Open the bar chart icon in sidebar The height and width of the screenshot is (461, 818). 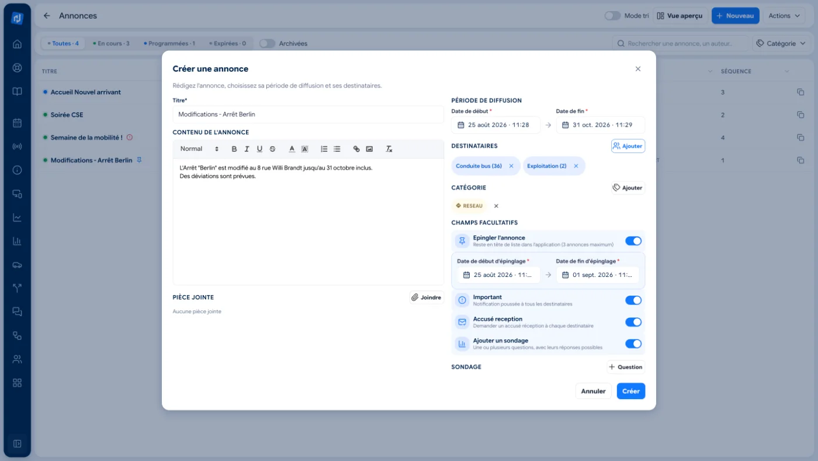tap(17, 241)
